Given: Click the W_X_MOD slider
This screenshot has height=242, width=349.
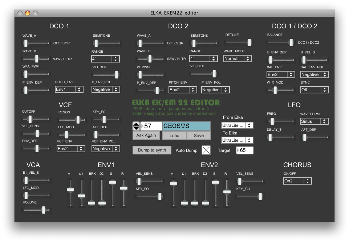Looking at the screenshot, I should pos(280,90).
